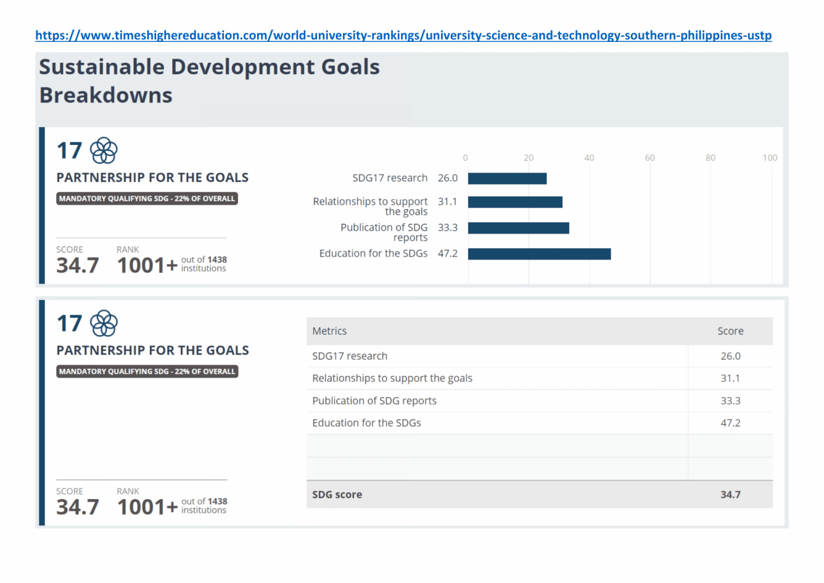The width and height of the screenshot is (824, 583).
Task: Open the Times Higher Education URL link
Action: (x=403, y=35)
